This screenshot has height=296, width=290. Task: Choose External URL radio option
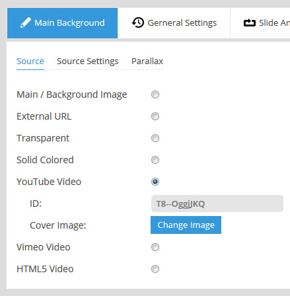click(155, 116)
